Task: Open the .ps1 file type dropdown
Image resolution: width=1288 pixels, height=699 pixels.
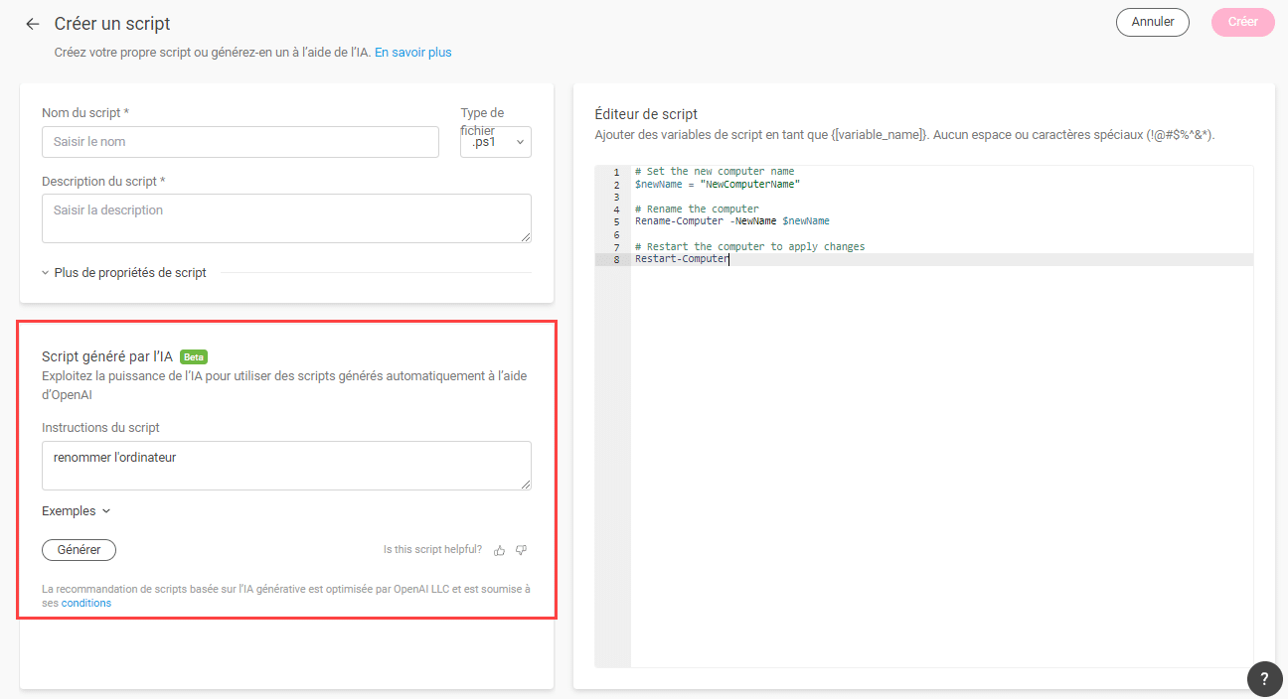Action: click(x=496, y=142)
